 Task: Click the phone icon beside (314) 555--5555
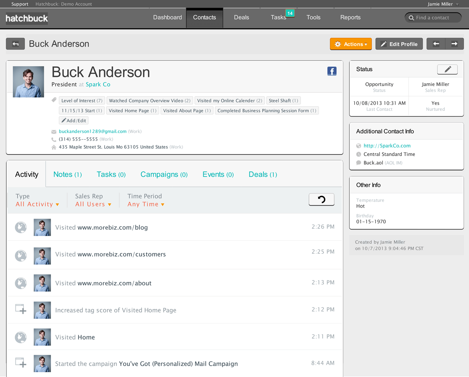[54, 139]
